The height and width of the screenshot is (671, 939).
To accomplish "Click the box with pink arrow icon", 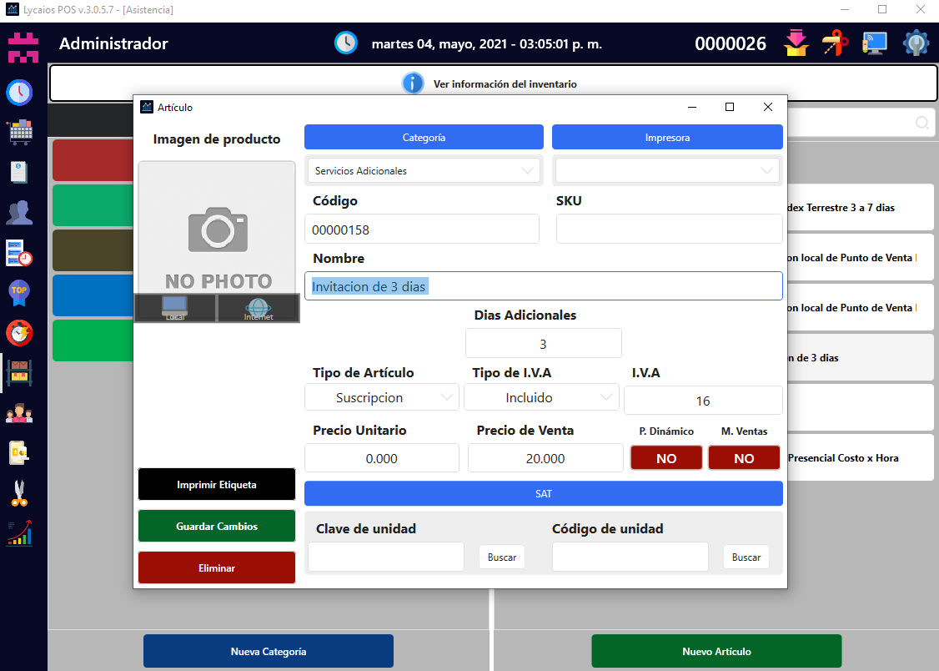I will (x=796, y=43).
